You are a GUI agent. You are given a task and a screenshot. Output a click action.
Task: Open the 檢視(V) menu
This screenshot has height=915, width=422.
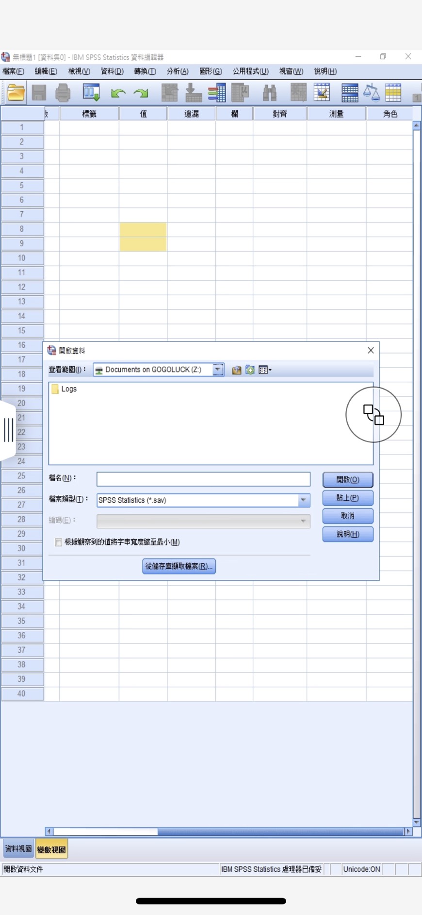click(79, 71)
